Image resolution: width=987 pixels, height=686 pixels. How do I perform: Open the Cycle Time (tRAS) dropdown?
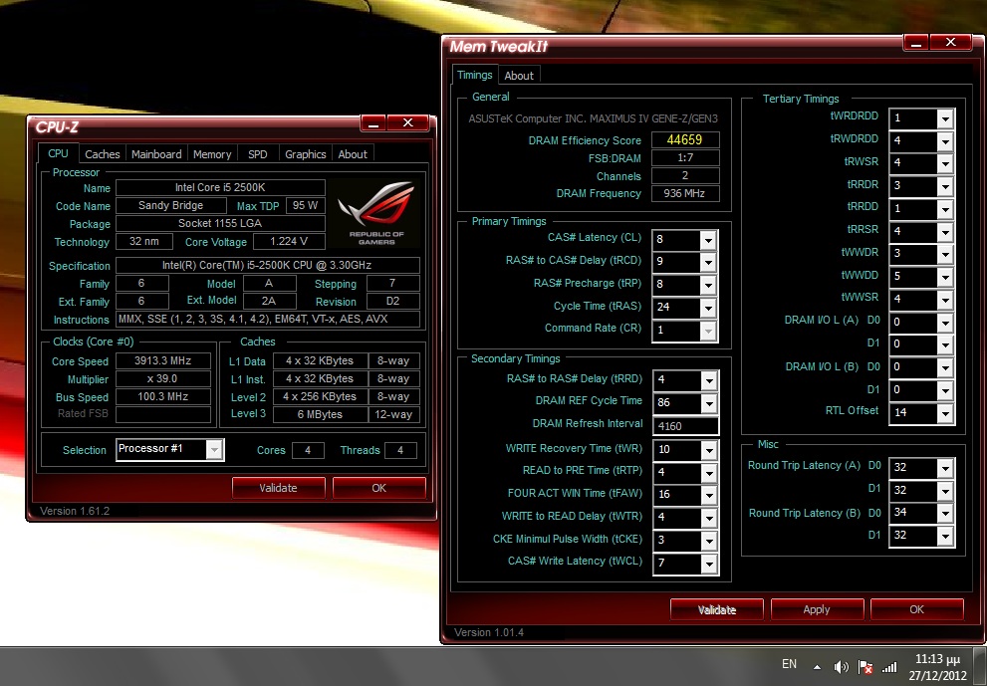708,308
